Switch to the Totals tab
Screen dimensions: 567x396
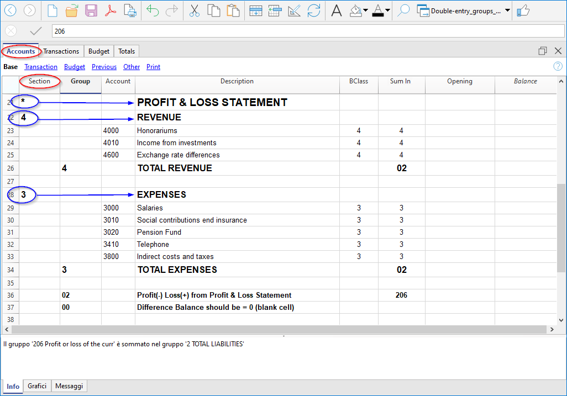pos(127,51)
